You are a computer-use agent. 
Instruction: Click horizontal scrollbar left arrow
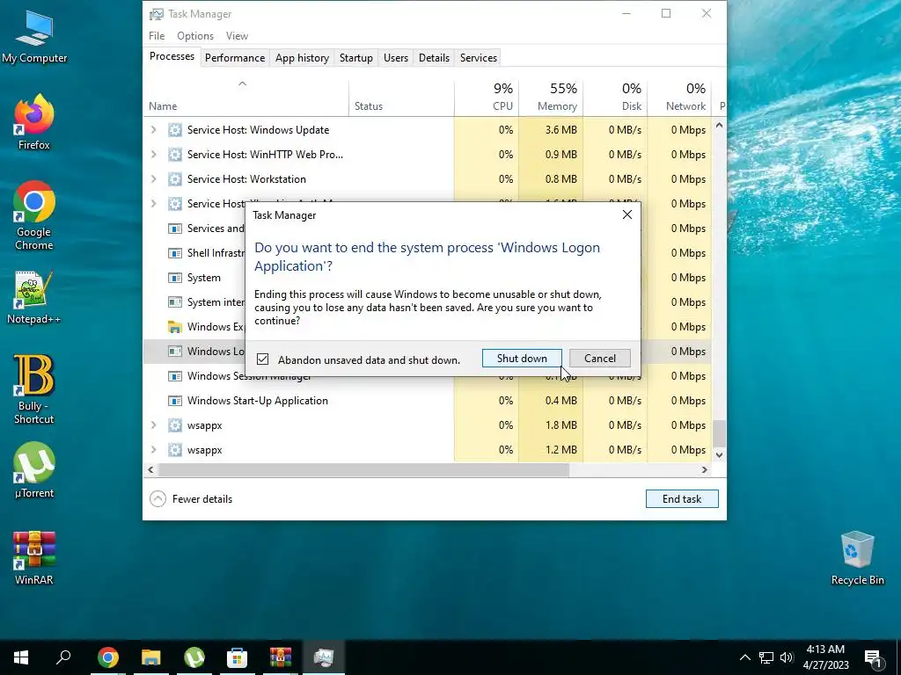[150, 469]
